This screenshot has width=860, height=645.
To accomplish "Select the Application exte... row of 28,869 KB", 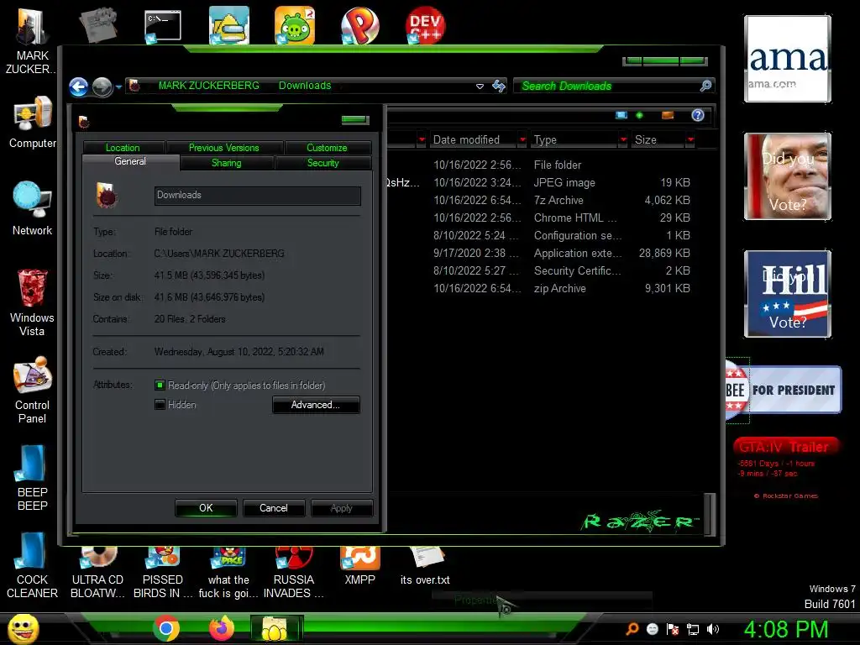I will coord(538,253).
